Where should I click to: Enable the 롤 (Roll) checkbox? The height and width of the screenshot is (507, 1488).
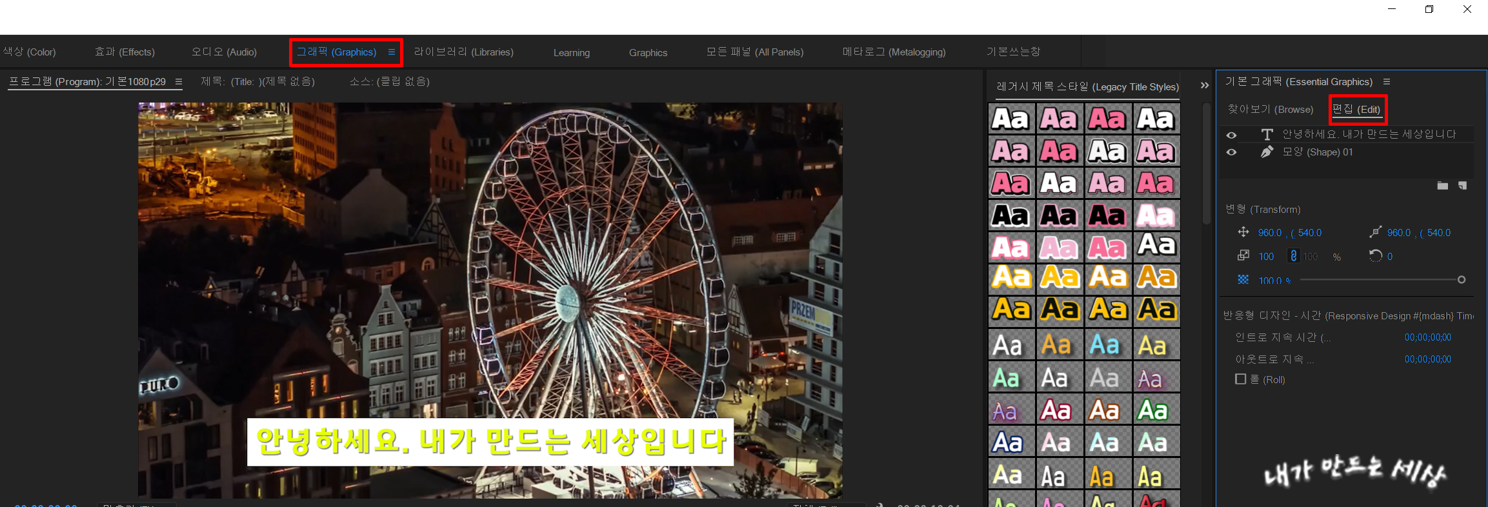click(1240, 379)
